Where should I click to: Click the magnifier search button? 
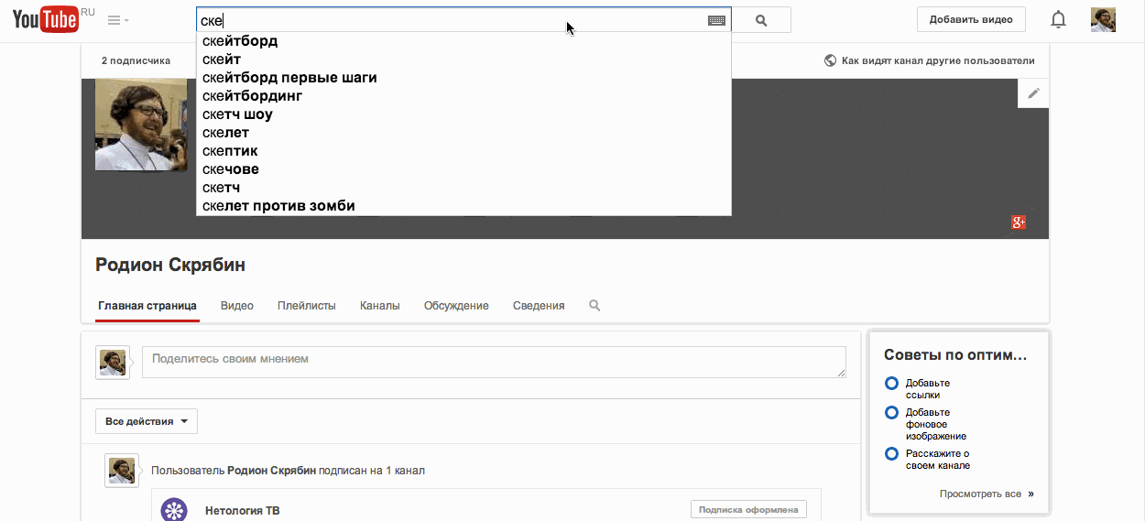tap(761, 20)
